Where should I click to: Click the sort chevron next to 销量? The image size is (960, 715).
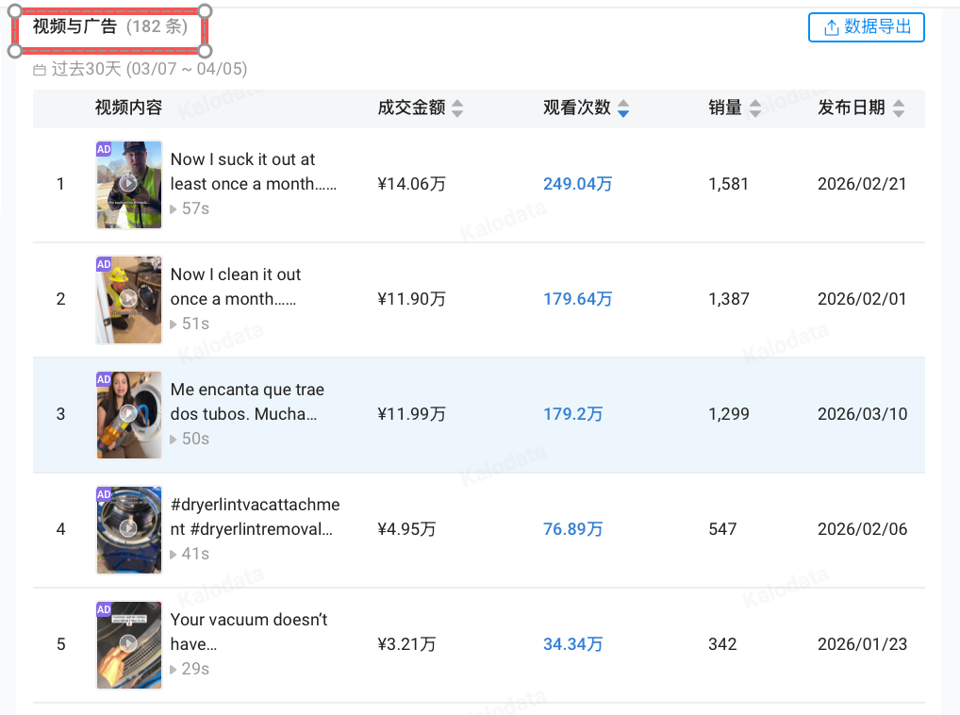755,108
